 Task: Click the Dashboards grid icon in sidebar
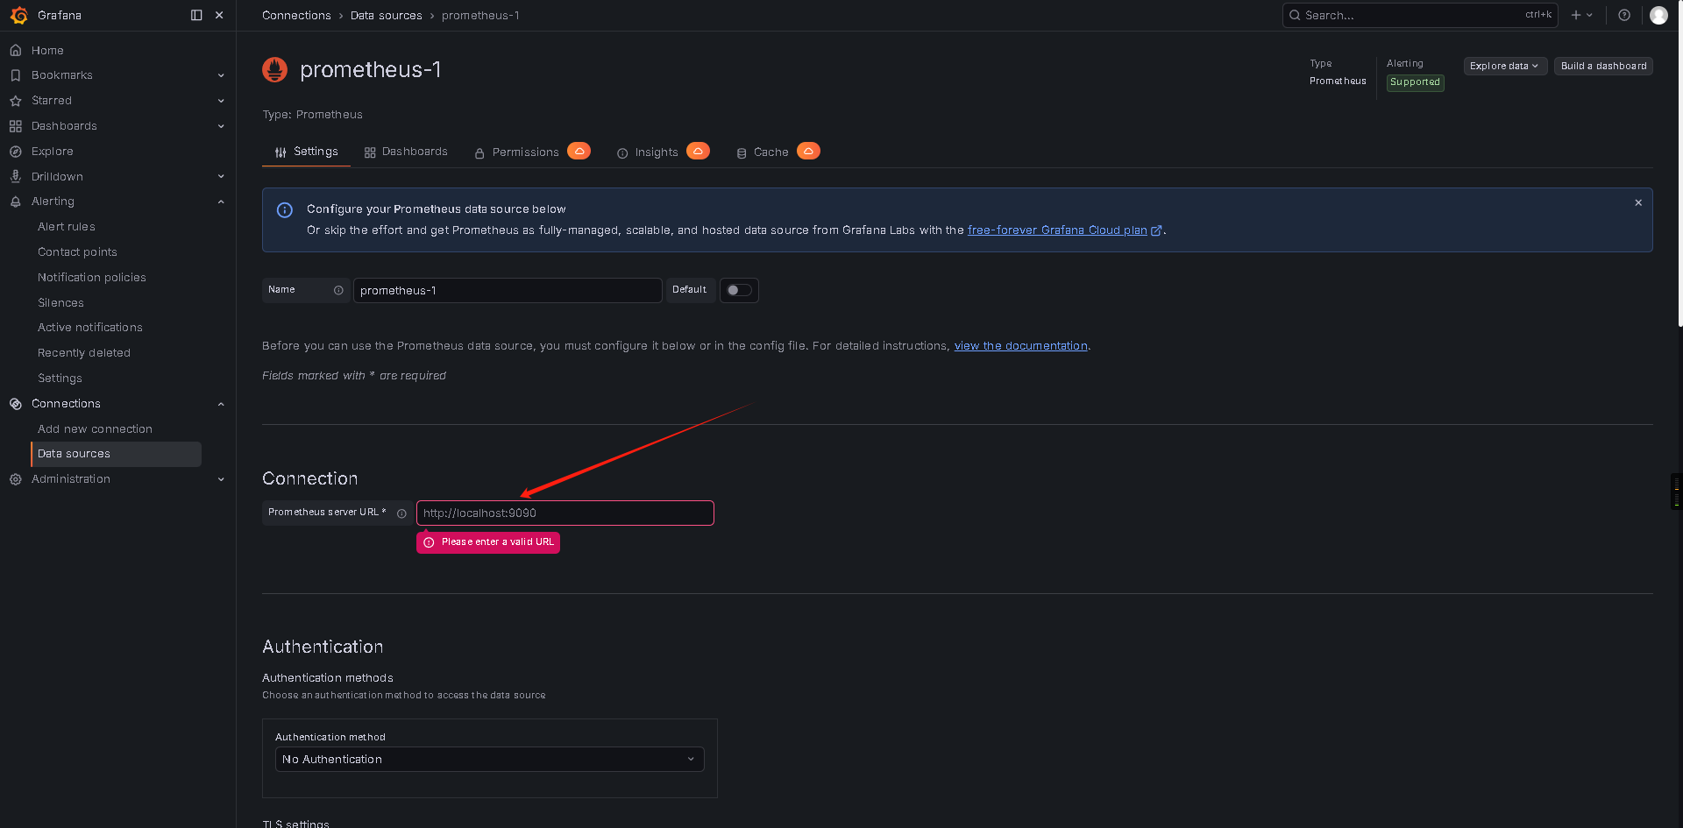pos(16,126)
